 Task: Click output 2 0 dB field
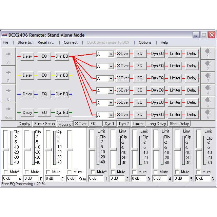(x=117, y=178)
